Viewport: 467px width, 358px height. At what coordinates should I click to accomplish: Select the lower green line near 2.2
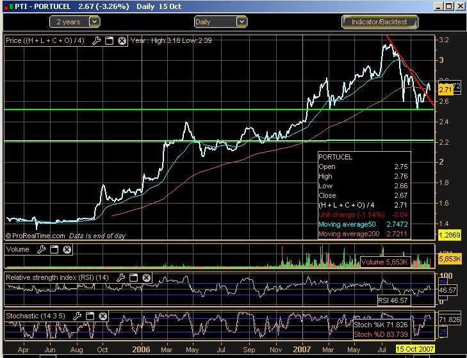click(x=220, y=140)
